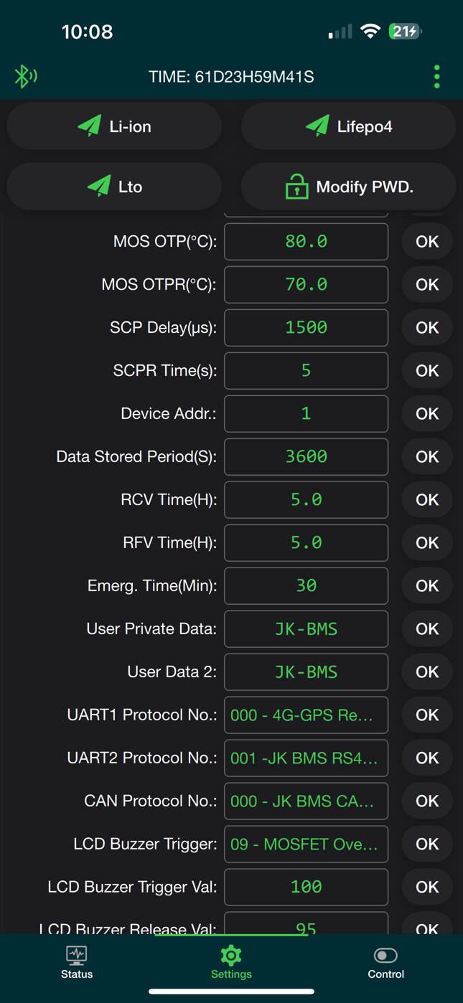Screen dimensions: 463x1003
Task: Apply the Li-ion preset
Action: 114,126
